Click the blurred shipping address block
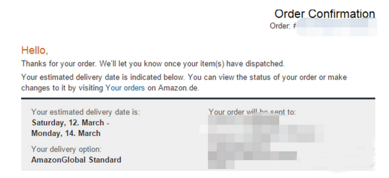389x178 pixels. click(x=261, y=142)
